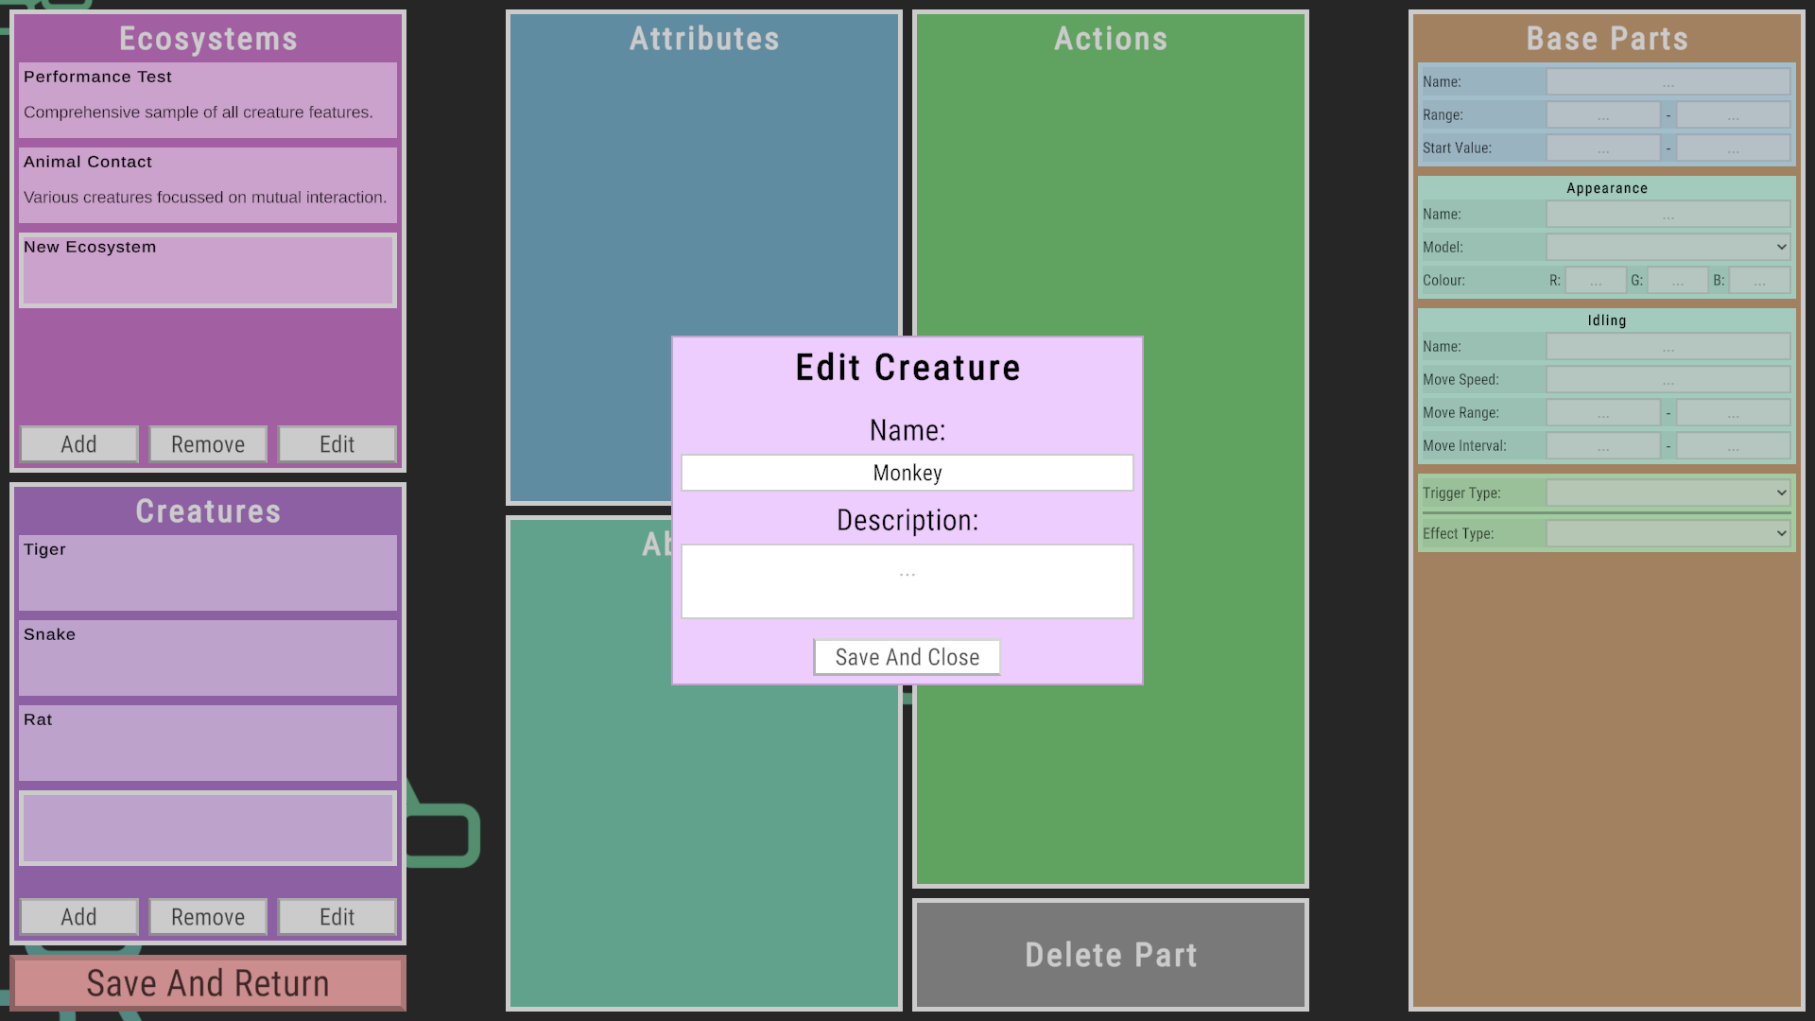
Task: Click Remove button under Creatures
Action: [x=208, y=917]
